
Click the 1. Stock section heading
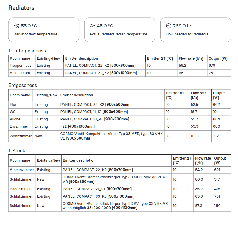[x=17, y=151]
